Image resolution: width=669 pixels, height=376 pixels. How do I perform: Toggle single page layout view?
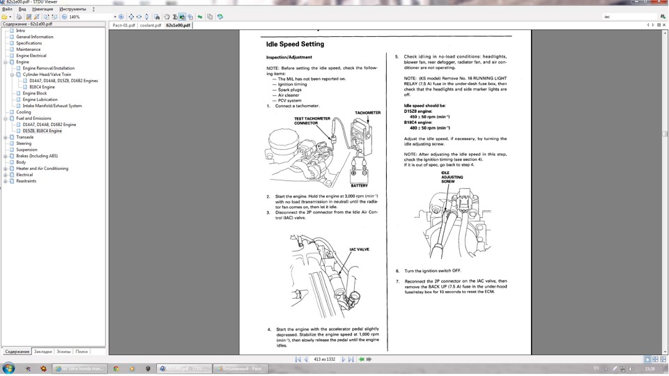click(647, 359)
